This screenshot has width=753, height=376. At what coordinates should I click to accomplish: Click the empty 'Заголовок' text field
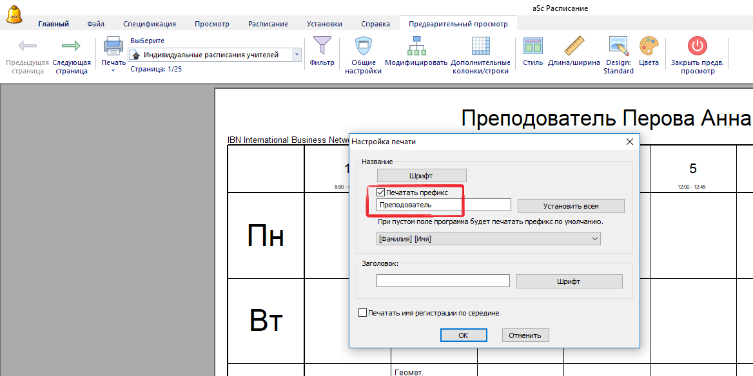pos(443,281)
